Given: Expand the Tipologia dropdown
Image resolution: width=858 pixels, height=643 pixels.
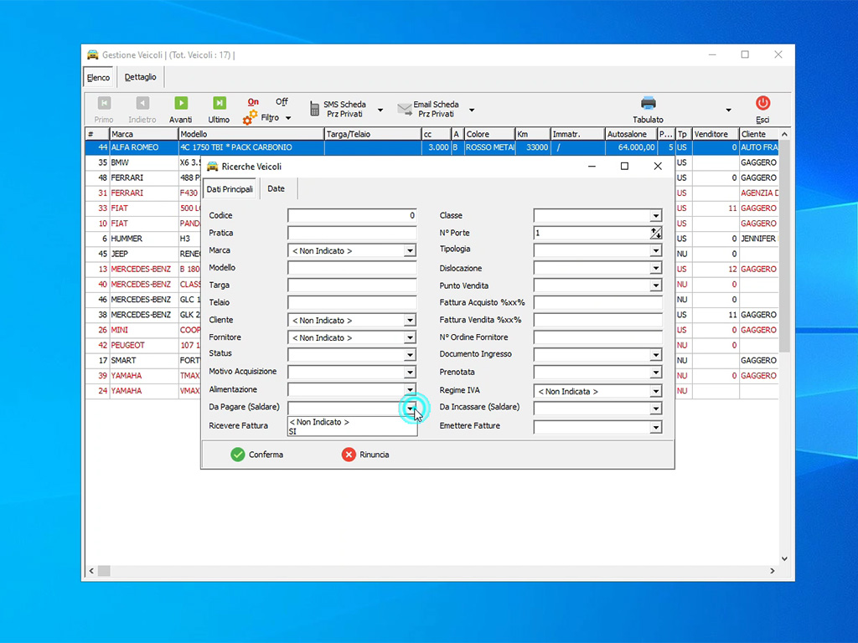Looking at the screenshot, I should pos(655,251).
